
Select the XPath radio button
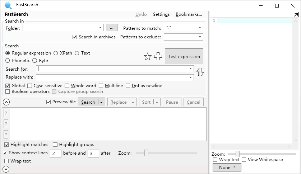[56, 53]
